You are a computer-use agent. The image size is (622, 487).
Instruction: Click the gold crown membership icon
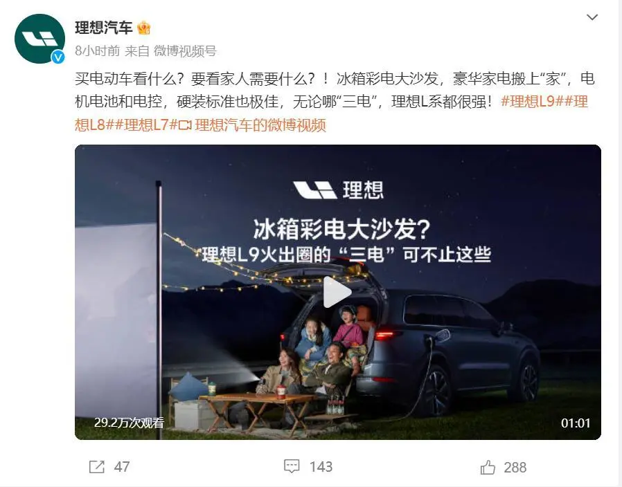tap(143, 28)
